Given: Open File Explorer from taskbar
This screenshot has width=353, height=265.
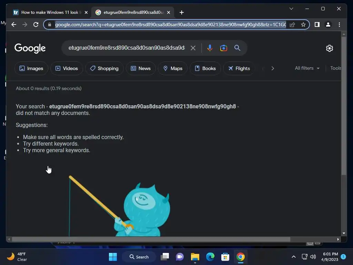Looking at the screenshot, I should click(x=195, y=257).
